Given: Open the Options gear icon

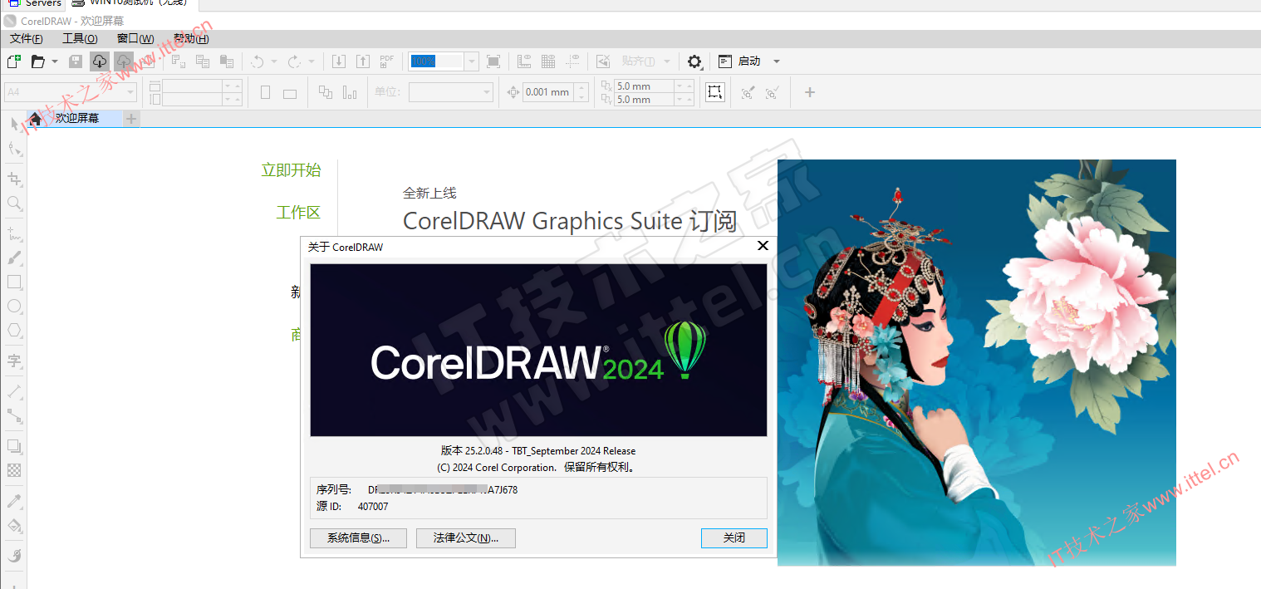Looking at the screenshot, I should tap(694, 61).
